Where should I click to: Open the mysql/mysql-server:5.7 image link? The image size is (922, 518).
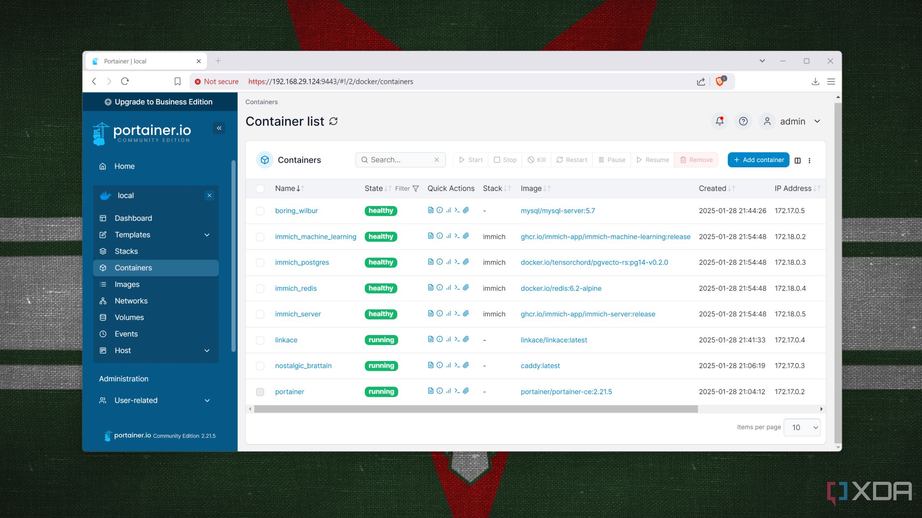(558, 210)
